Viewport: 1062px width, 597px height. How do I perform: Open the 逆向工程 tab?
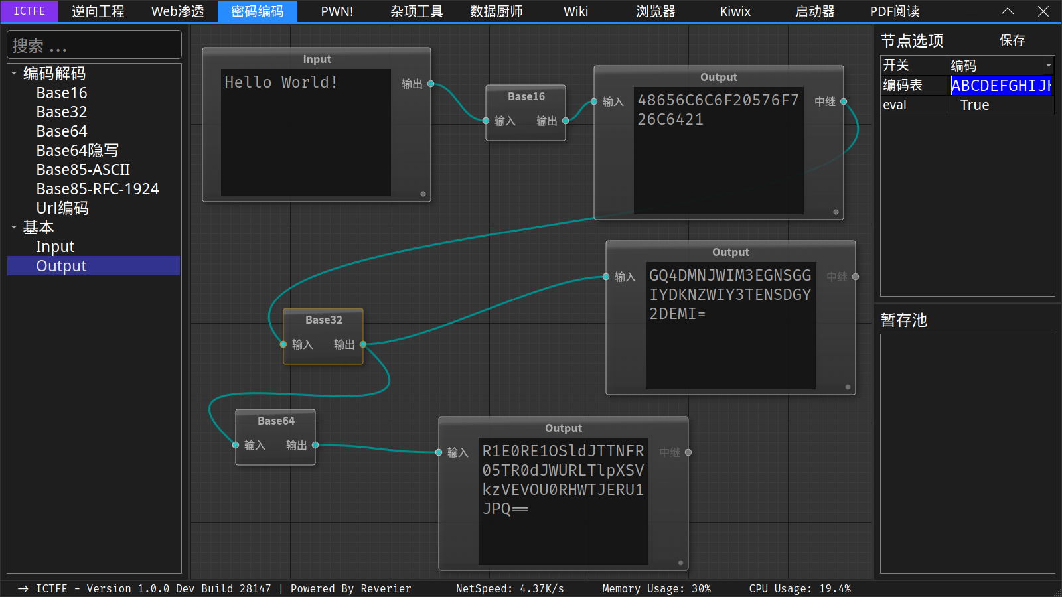coord(98,11)
